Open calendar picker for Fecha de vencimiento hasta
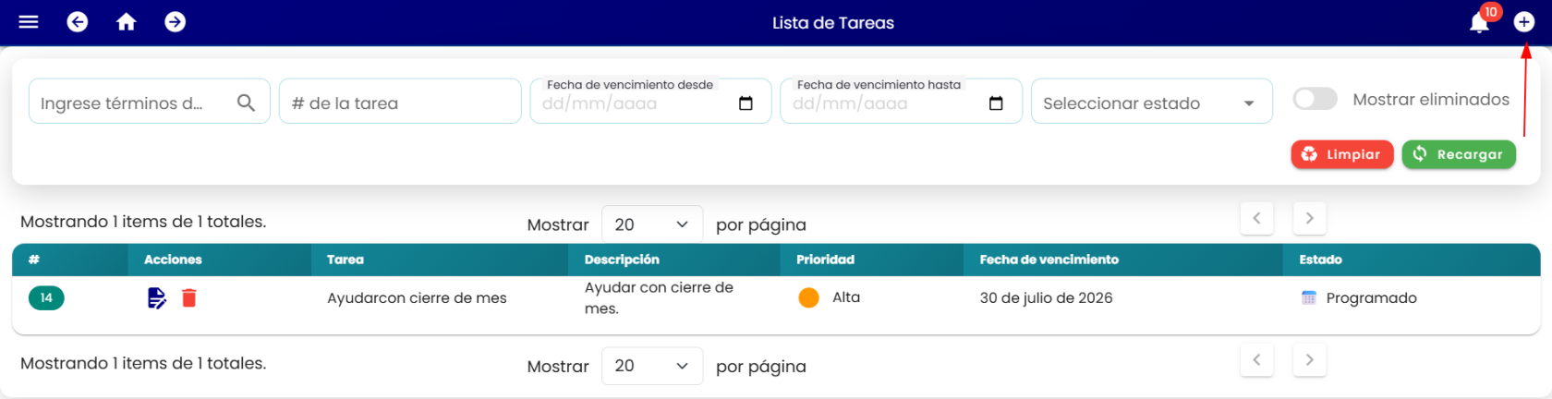Image resolution: width=1552 pixels, height=399 pixels. click(x=996, y=103)
